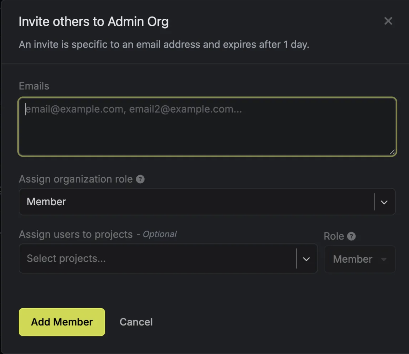Image resolution: width=409 pixels, height=354 pixels.
Task: Click the project Role help icon
Action: (x=351, y=236)
